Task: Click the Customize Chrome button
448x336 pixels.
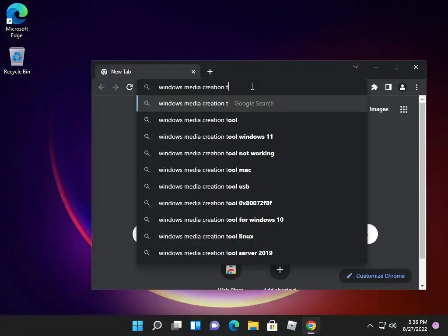Action: point(375,276)
